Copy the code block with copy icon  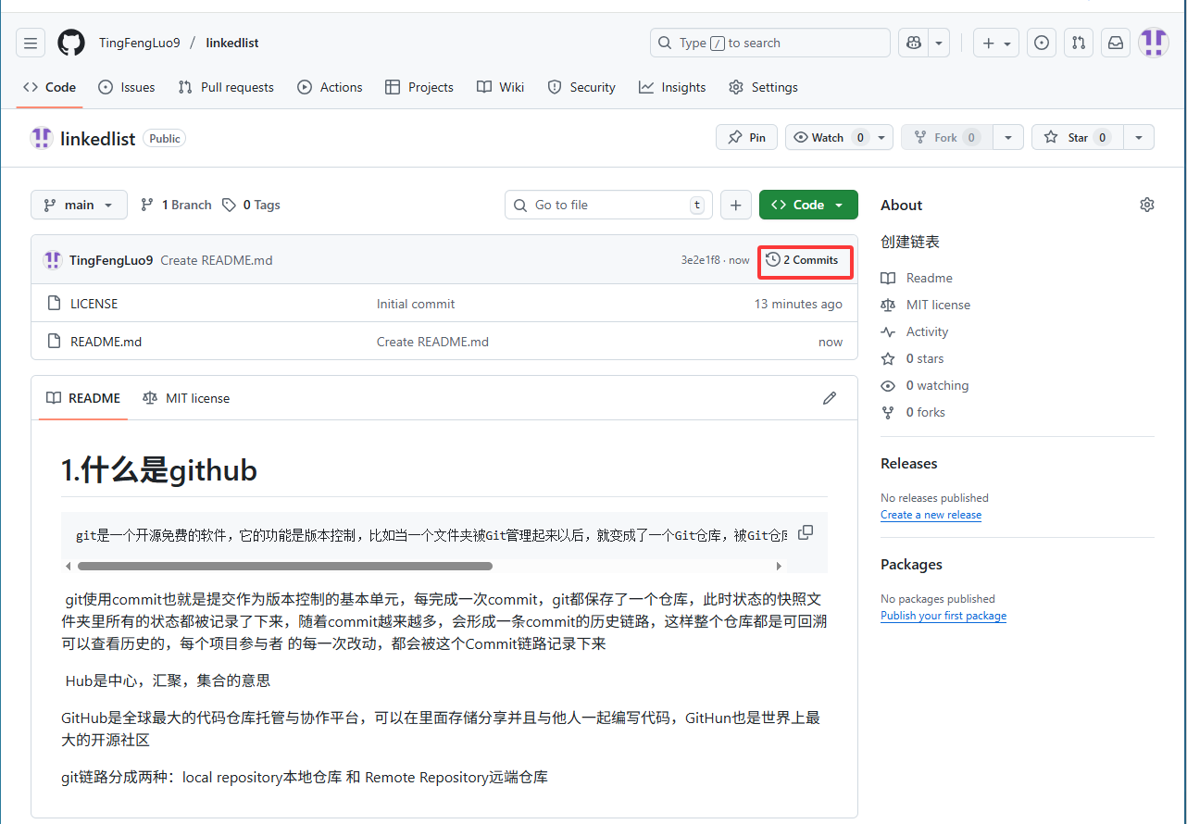[806, 532]
